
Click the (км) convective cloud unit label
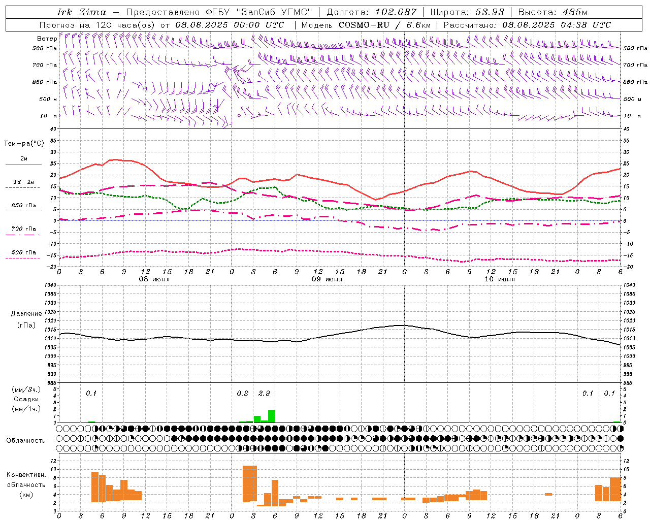click(x=26, y=495)
